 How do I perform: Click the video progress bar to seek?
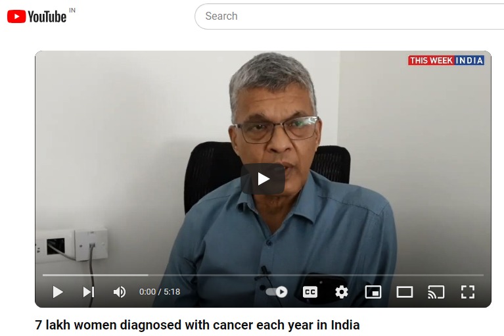[x=263, y=276]
